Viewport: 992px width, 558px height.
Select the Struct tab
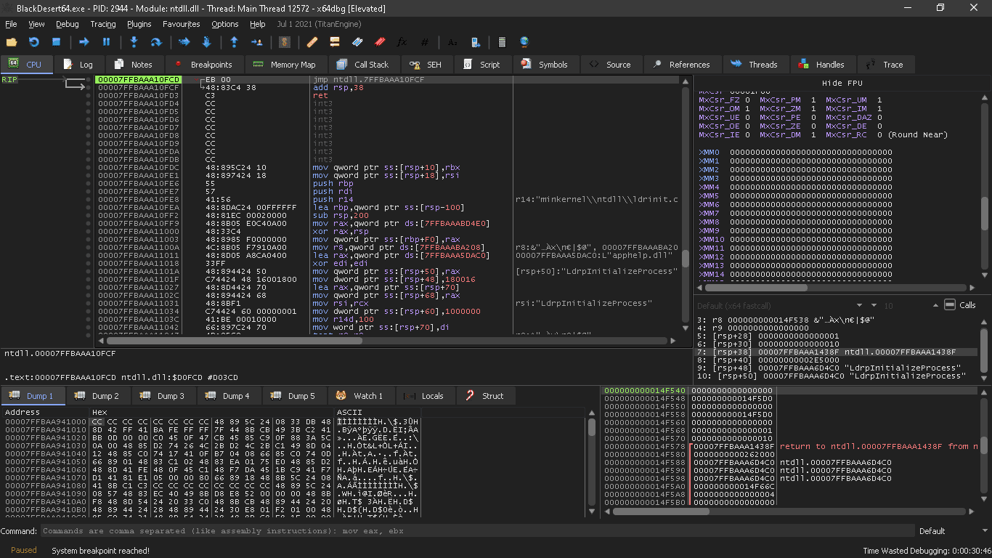coord(485,396)
